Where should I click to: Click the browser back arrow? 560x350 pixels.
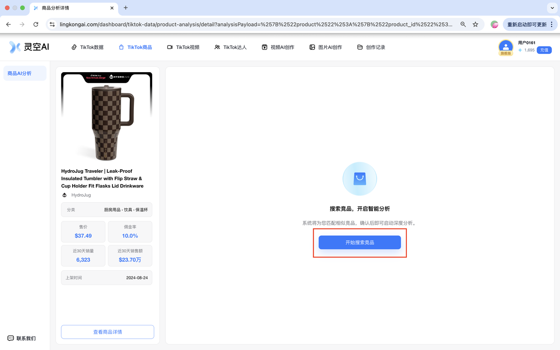coord(8,24)
